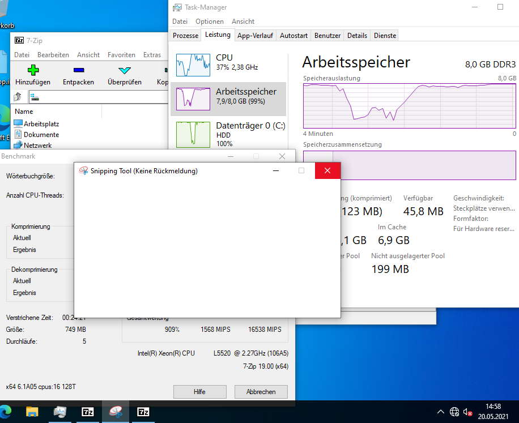519x423 pixels.
Task: Click the Snipping Tool title bar icon
Action: tap(83, 170)
